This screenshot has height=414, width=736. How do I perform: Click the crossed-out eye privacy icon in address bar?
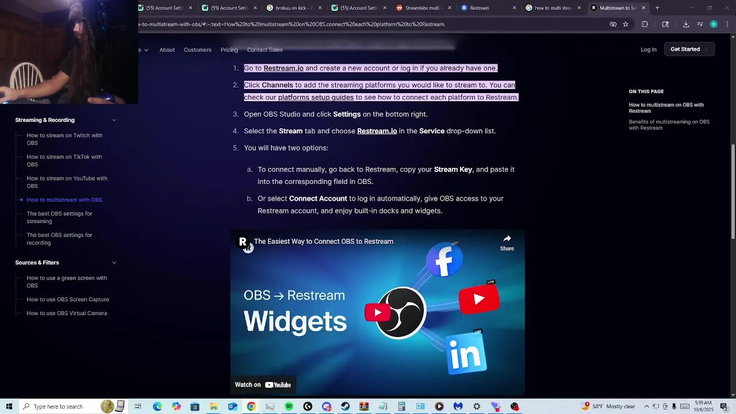click(613, 24)
